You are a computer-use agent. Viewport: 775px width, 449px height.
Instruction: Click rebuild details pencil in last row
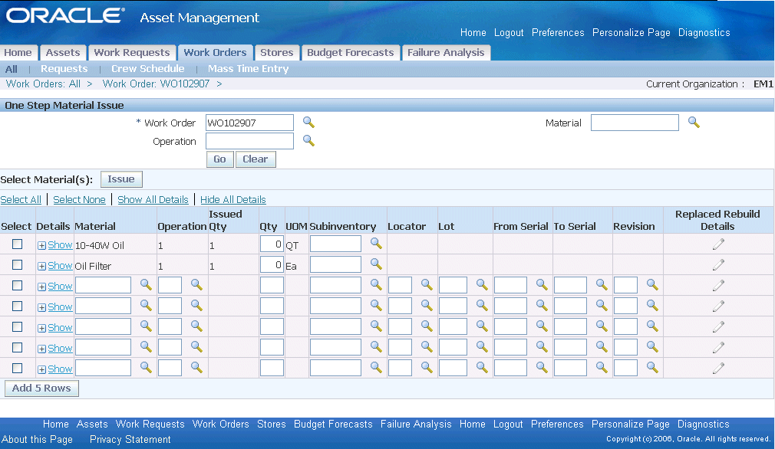[718, 368]
